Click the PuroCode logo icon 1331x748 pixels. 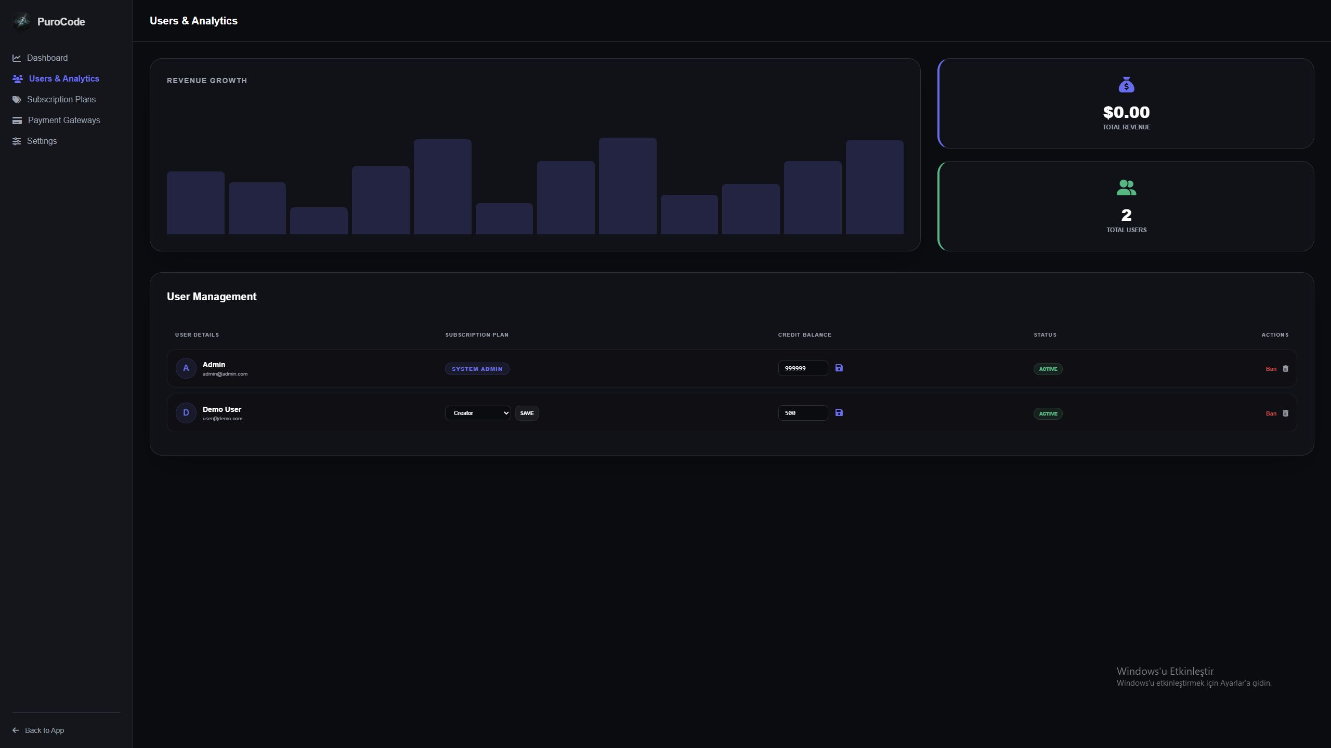(22, 22)
